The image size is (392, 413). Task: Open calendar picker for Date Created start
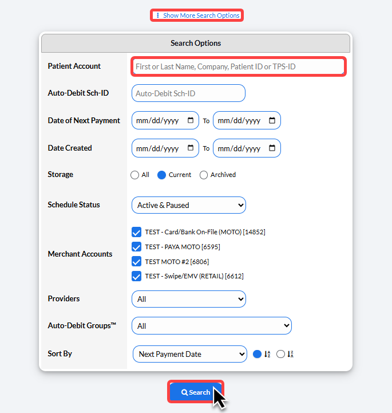tap(191, 148)
